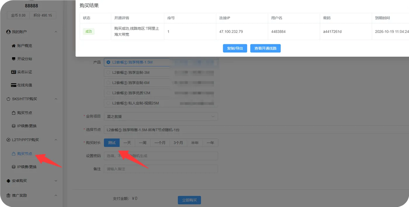This screenshot has width=409, height=207.
Task: Click the 设置密码 input field
Action: [x=161, y=156]
